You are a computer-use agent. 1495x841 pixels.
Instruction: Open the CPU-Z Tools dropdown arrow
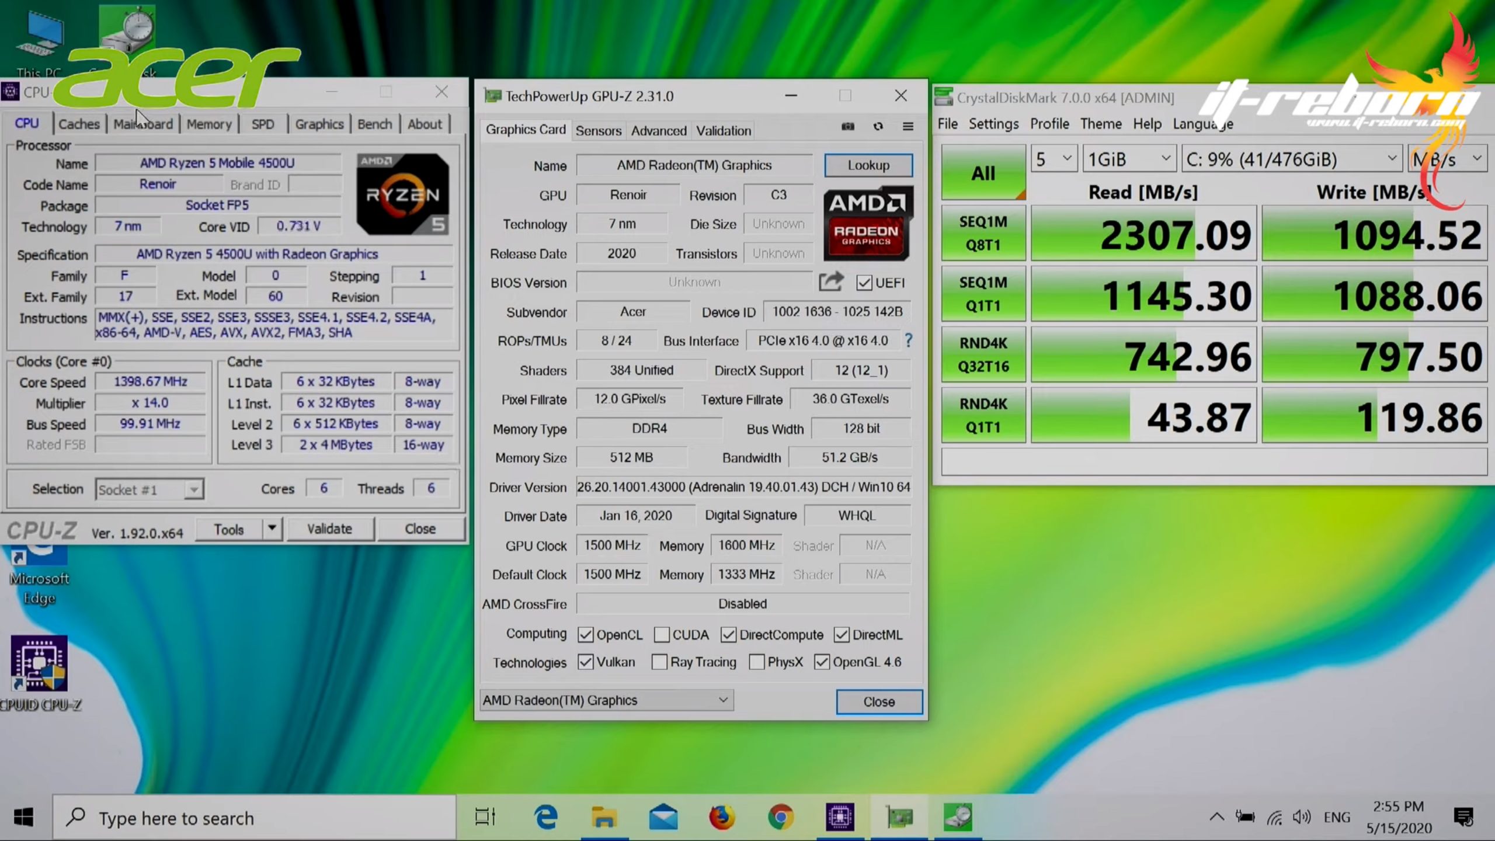point(272,529)
